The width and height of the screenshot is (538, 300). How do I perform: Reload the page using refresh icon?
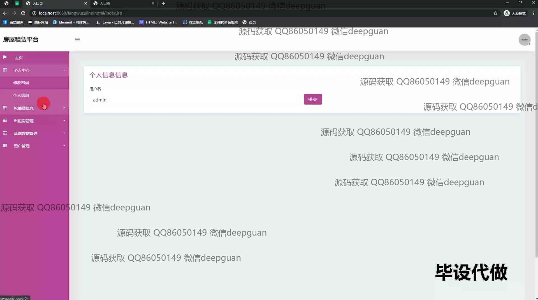pyautogui.click(x=23, y=13)
